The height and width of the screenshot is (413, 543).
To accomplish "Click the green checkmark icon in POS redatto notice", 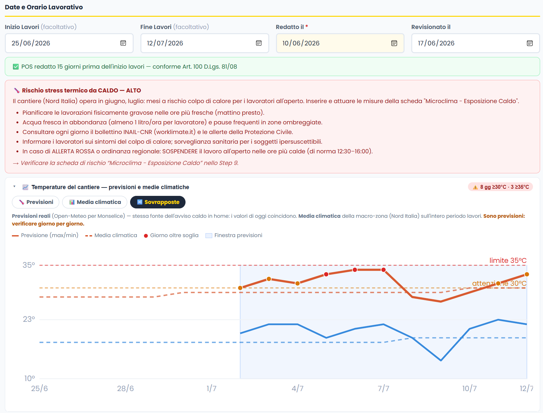I will (16, 67).
